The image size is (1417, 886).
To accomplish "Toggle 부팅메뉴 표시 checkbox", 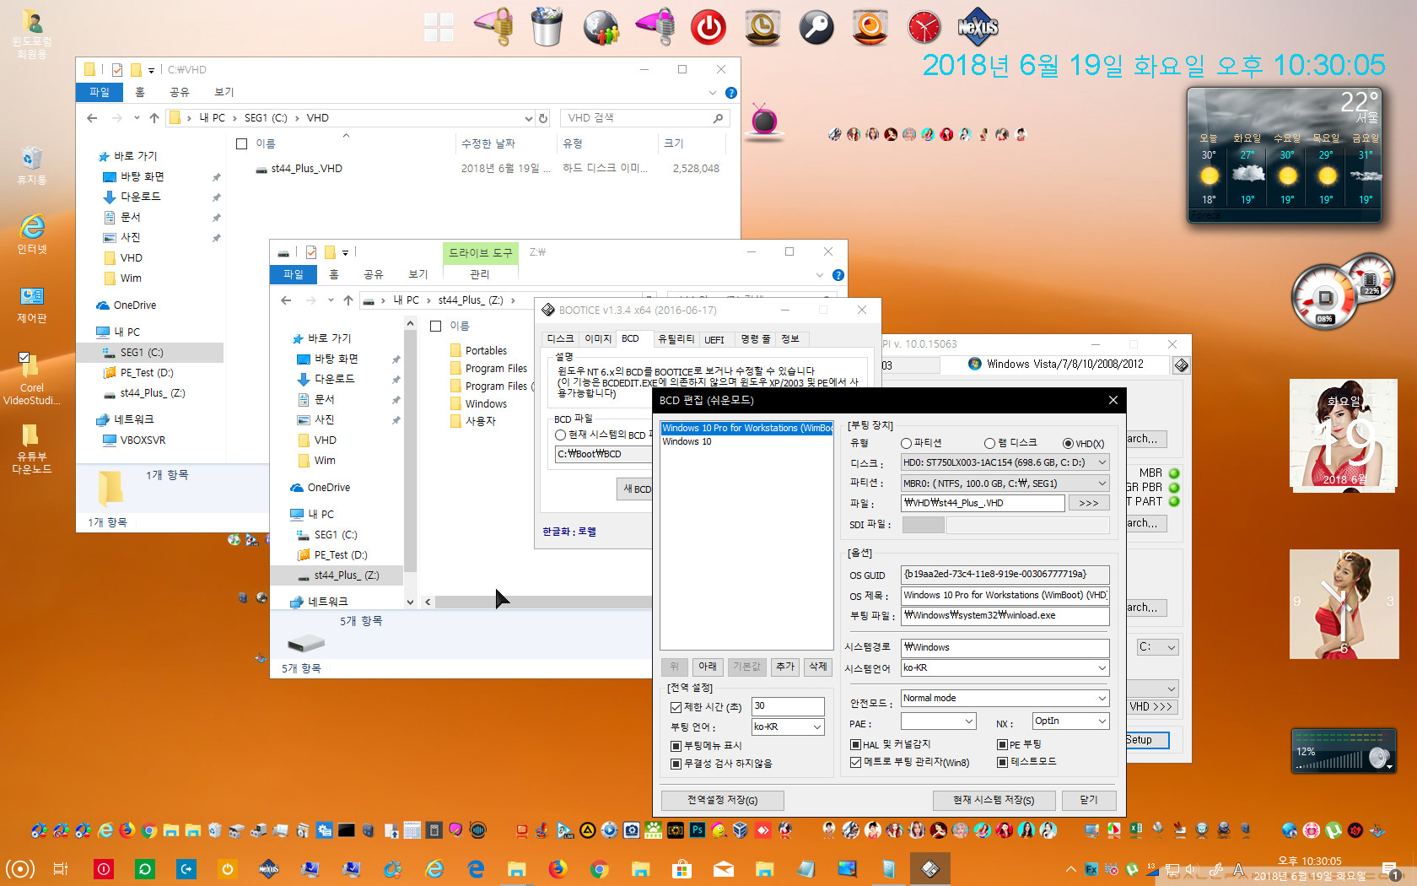I will 676,746.
